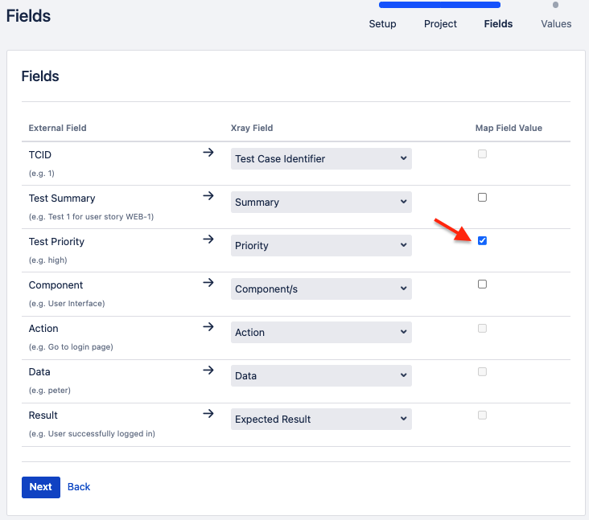Expand the Priority Xray field dropdown
Screen dimensions: 589x520
[x=321, y=246]
